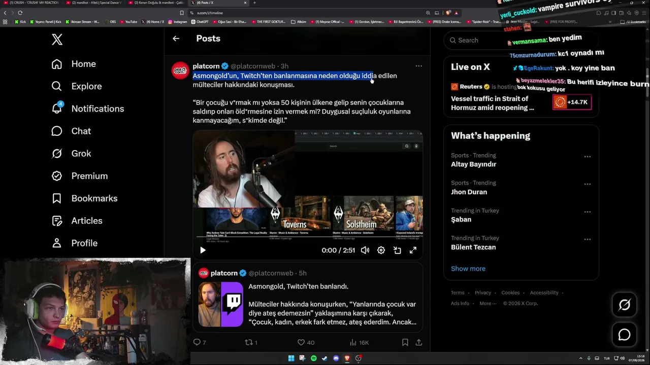Screen dimensions: 650x365
Task: Open the Şaban trending topic
Action: tap(461, 220)
